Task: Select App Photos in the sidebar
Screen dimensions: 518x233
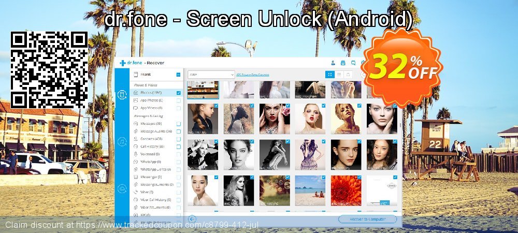Action: click(x=156, y=100)
